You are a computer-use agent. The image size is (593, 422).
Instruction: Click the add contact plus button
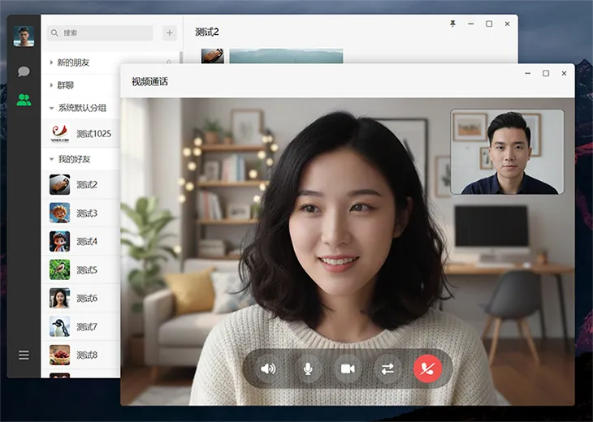[x=169, y=33]
